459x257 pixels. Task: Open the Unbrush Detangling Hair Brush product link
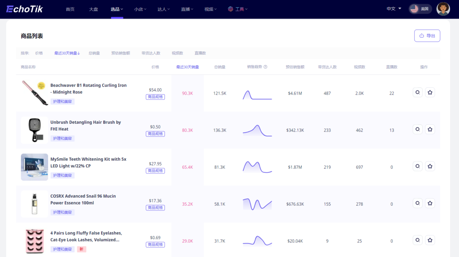tap(85, 126)
